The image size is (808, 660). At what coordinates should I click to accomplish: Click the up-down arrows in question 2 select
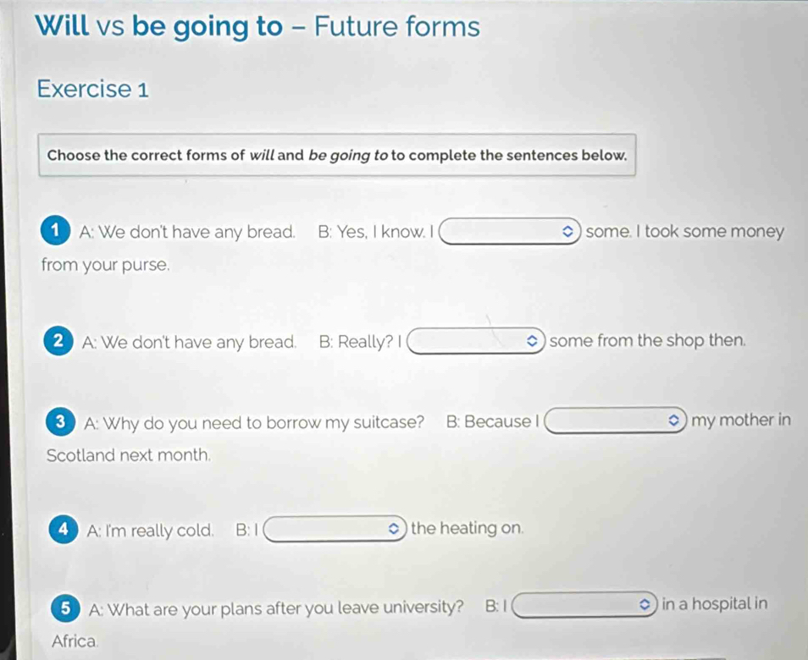(532, 341)
